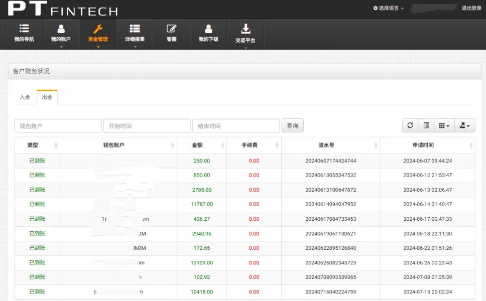Open the export data dropdown

point(464,125)
